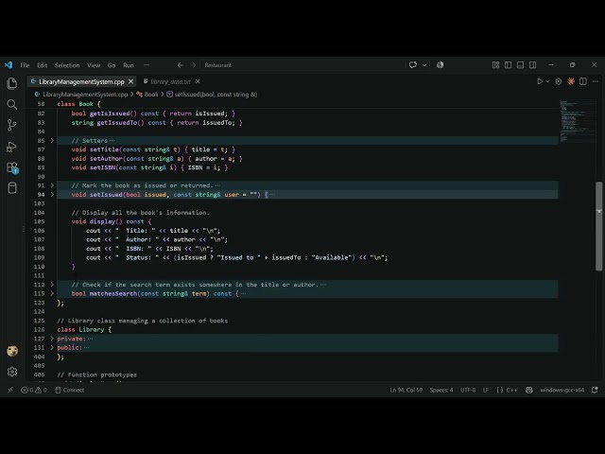
Task: Close the LibraryManagementSystem.cpp tab
Action: coord(130,81)
